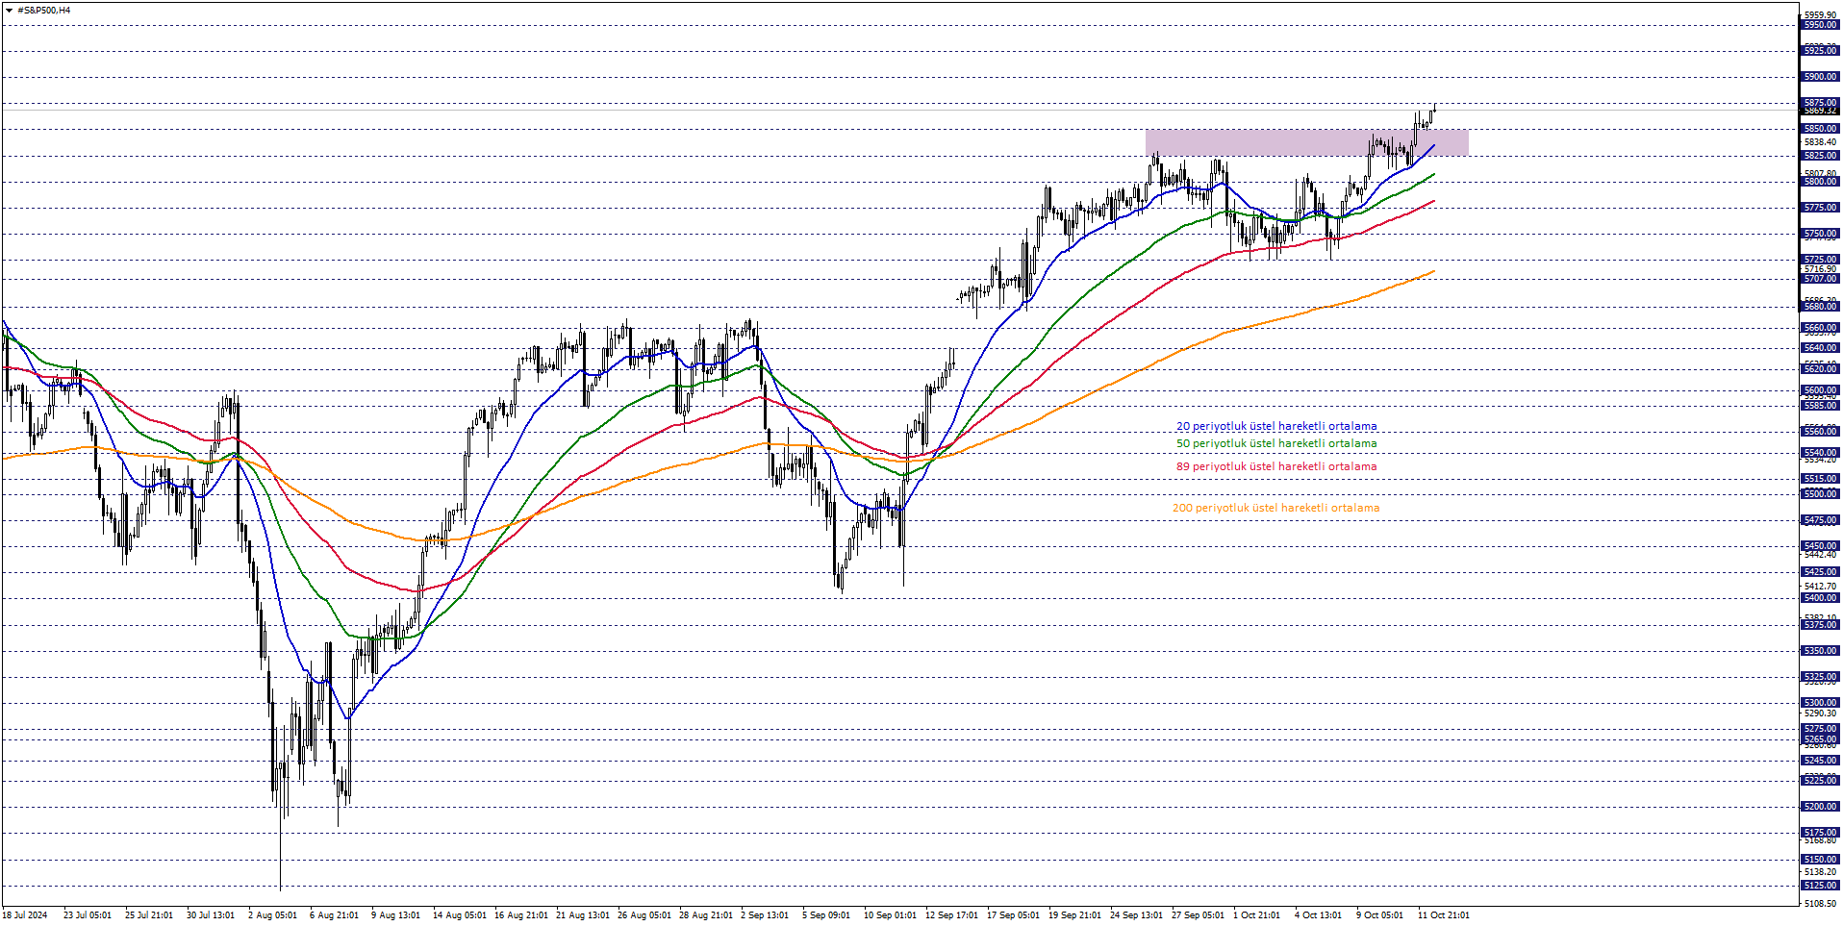Click the 6 Aug 21:01 time label
The image size is (1843, 926).
[x=334, y=915]
